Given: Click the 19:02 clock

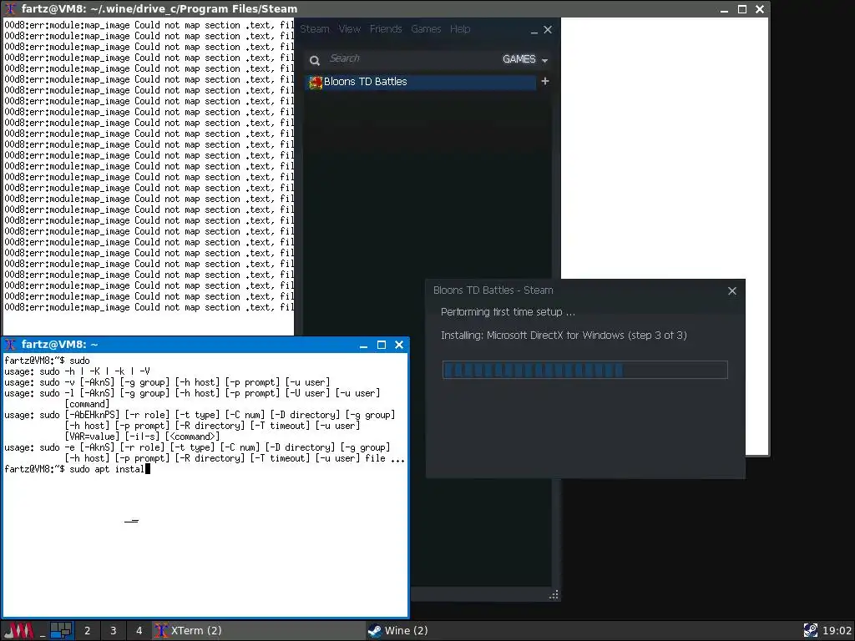Looking at the screenshot, I should tap(837, 631).
